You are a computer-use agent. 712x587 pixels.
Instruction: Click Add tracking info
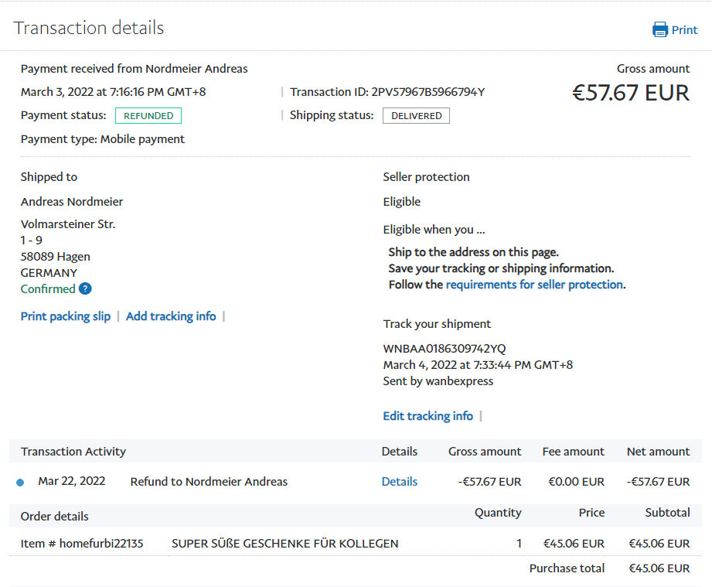tap(171, 316)
